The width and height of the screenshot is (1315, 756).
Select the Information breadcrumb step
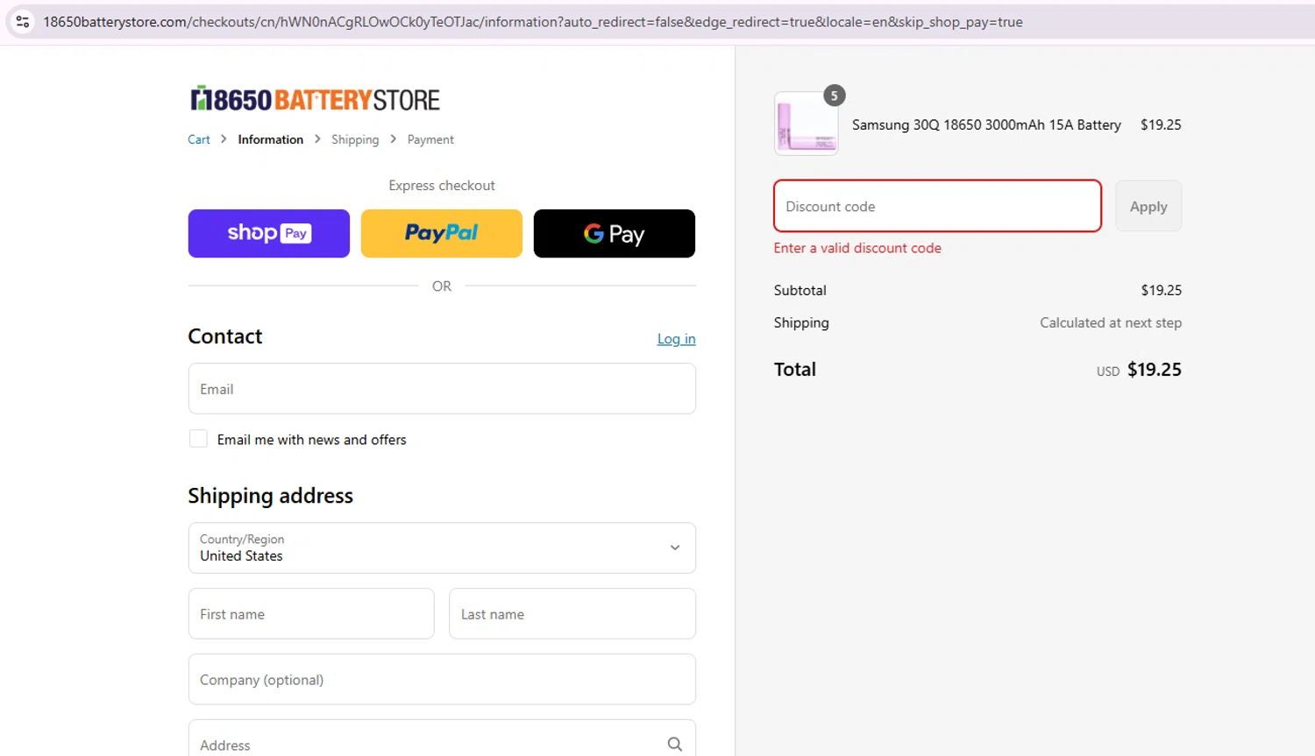click(271, 139)
